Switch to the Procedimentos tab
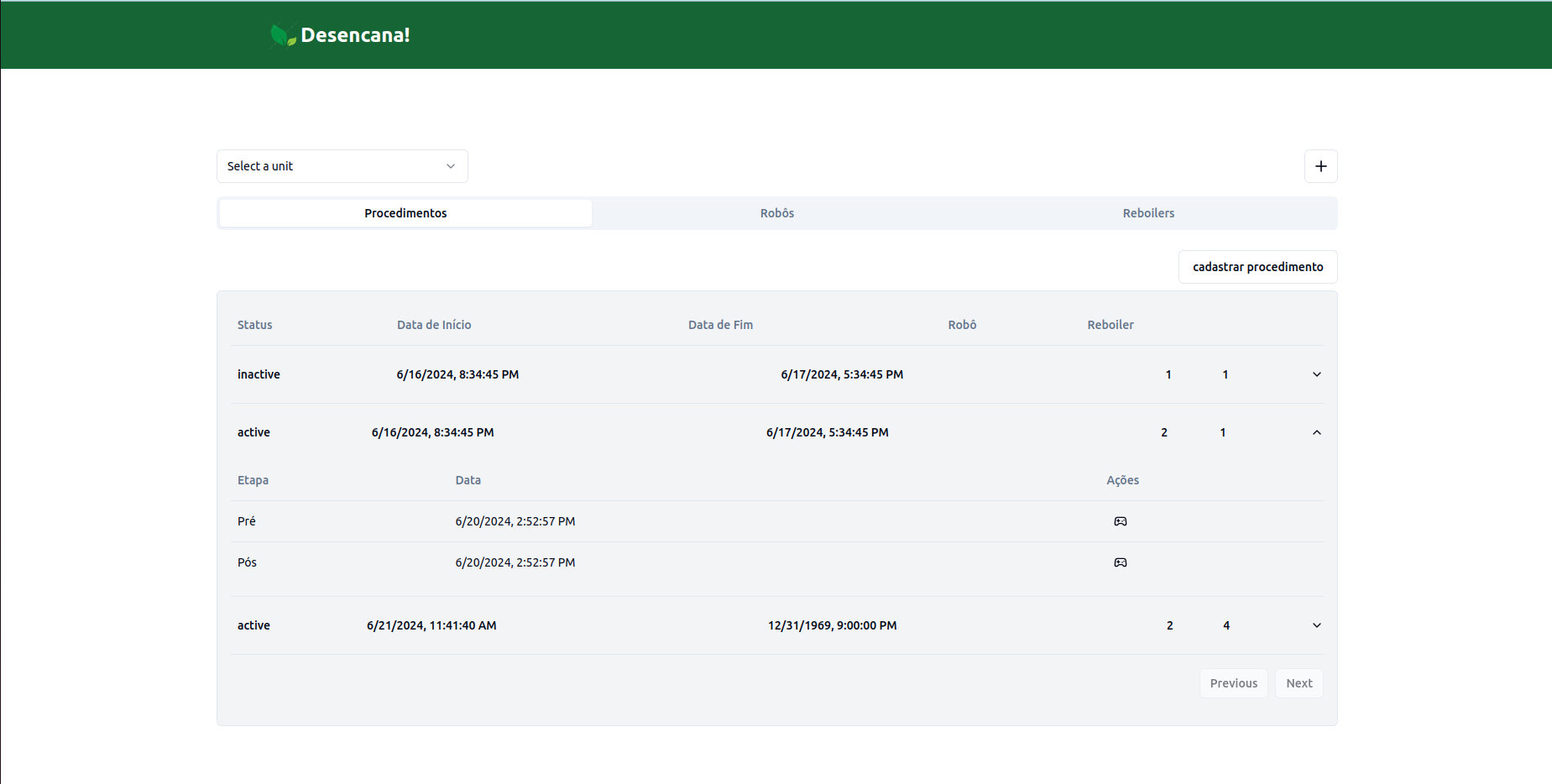This screenshot has width=1552, height=784. [x=405, y=213]
